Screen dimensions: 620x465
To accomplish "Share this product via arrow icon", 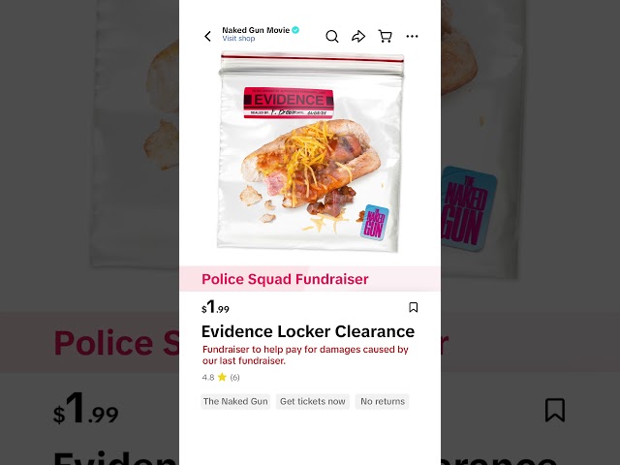I will tap(358, 37).
